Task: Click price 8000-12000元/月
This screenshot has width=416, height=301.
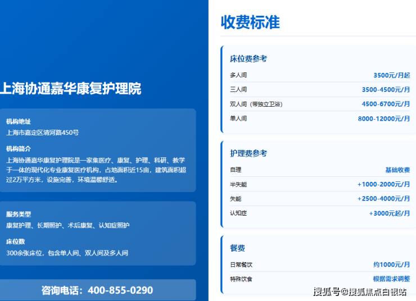Action: point(384,118)
